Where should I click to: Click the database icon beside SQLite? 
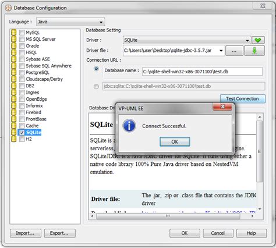click(x=13, y=132)
